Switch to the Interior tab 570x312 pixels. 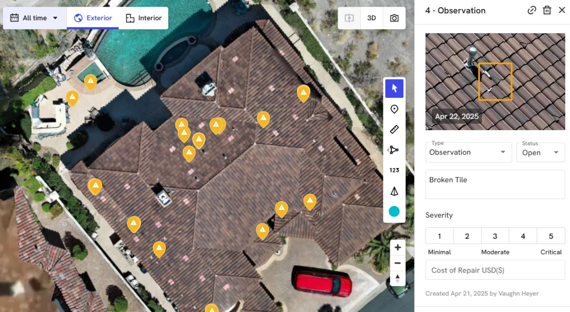point(143,18)
